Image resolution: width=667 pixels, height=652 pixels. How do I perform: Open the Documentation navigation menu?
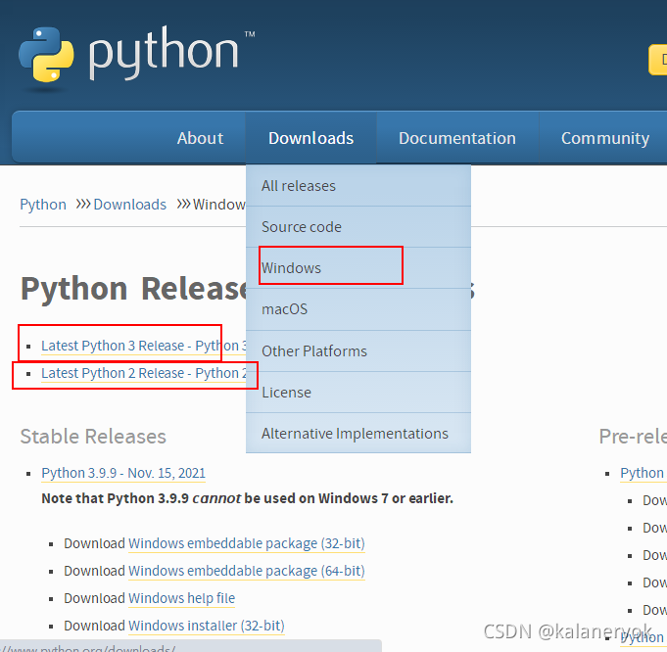coord(457,138)
